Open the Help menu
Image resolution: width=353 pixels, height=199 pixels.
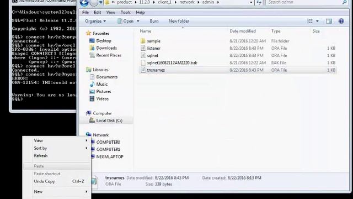(x=140, y=12)
